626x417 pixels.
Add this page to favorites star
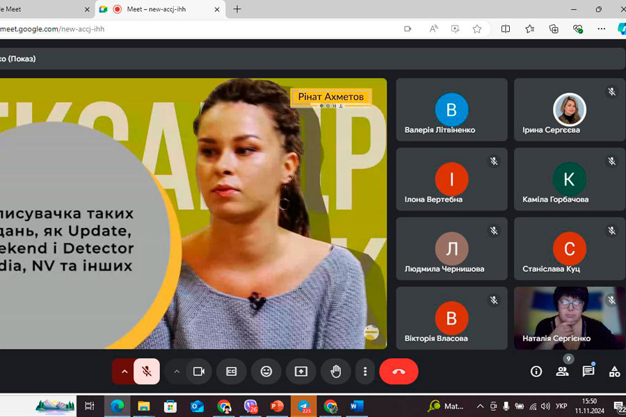477,29
